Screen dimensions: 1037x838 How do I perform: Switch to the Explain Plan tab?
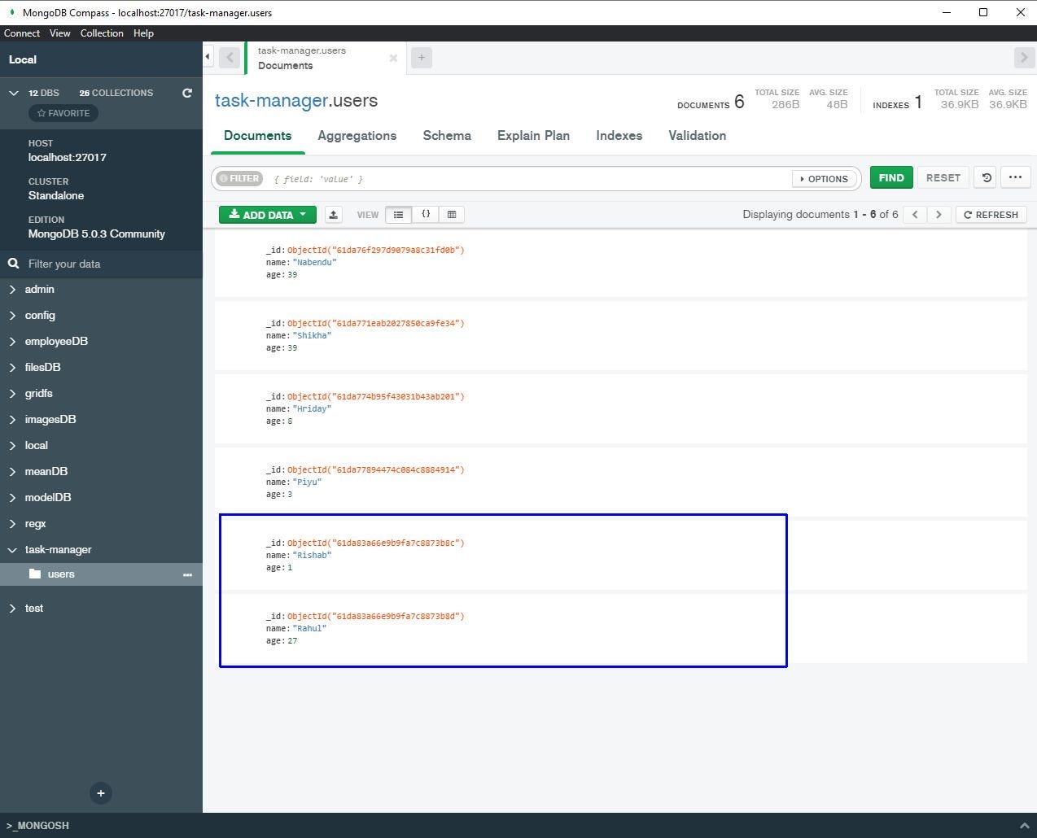pos(534,136)
